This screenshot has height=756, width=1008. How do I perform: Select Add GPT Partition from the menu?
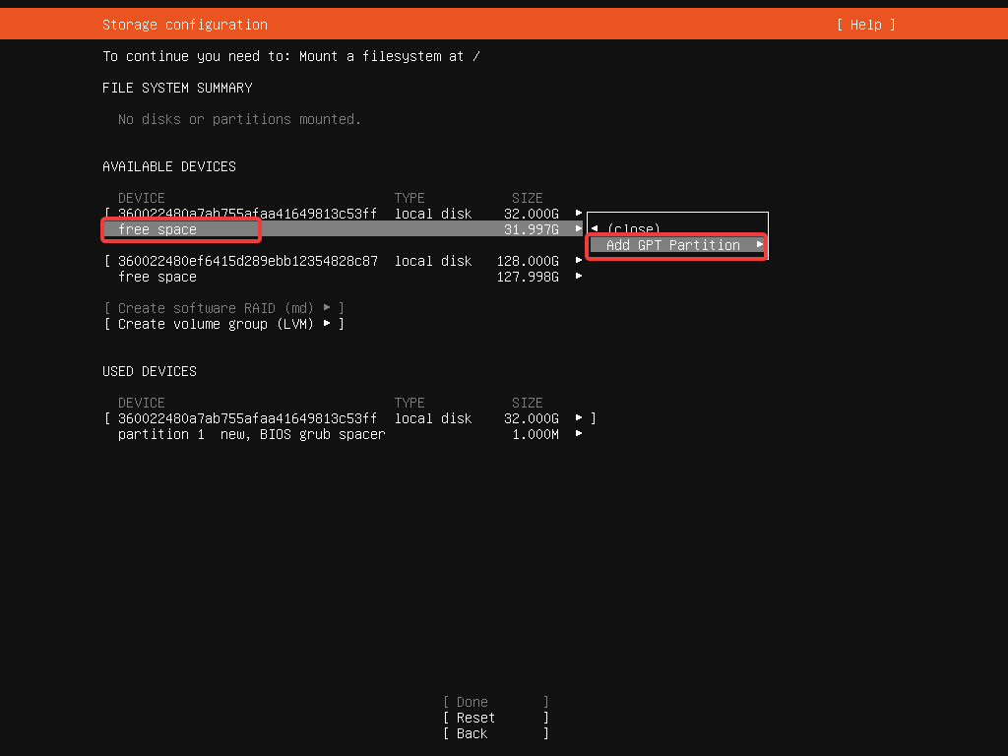[x=675, y=245]
